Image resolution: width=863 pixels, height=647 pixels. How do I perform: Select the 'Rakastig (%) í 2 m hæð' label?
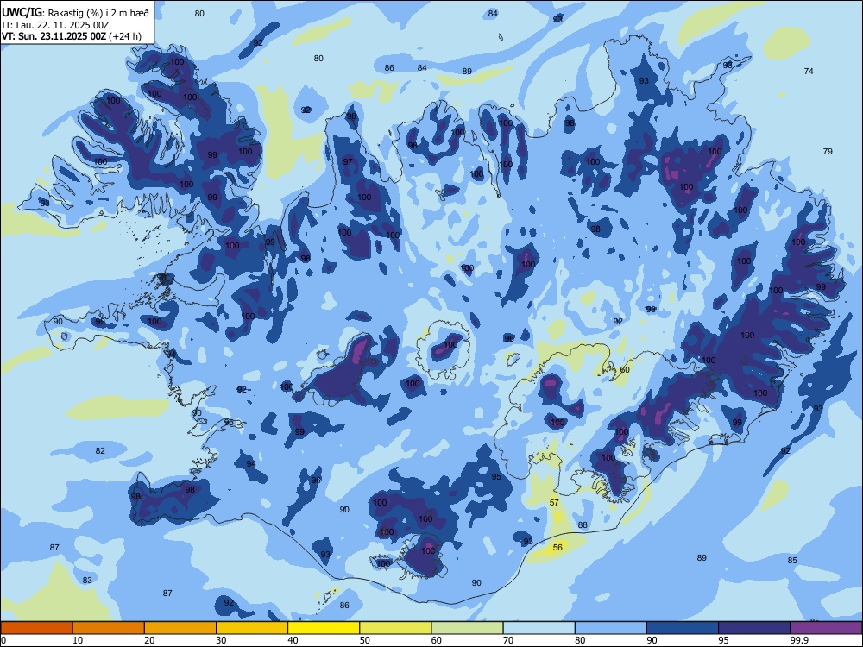[98, 13]
